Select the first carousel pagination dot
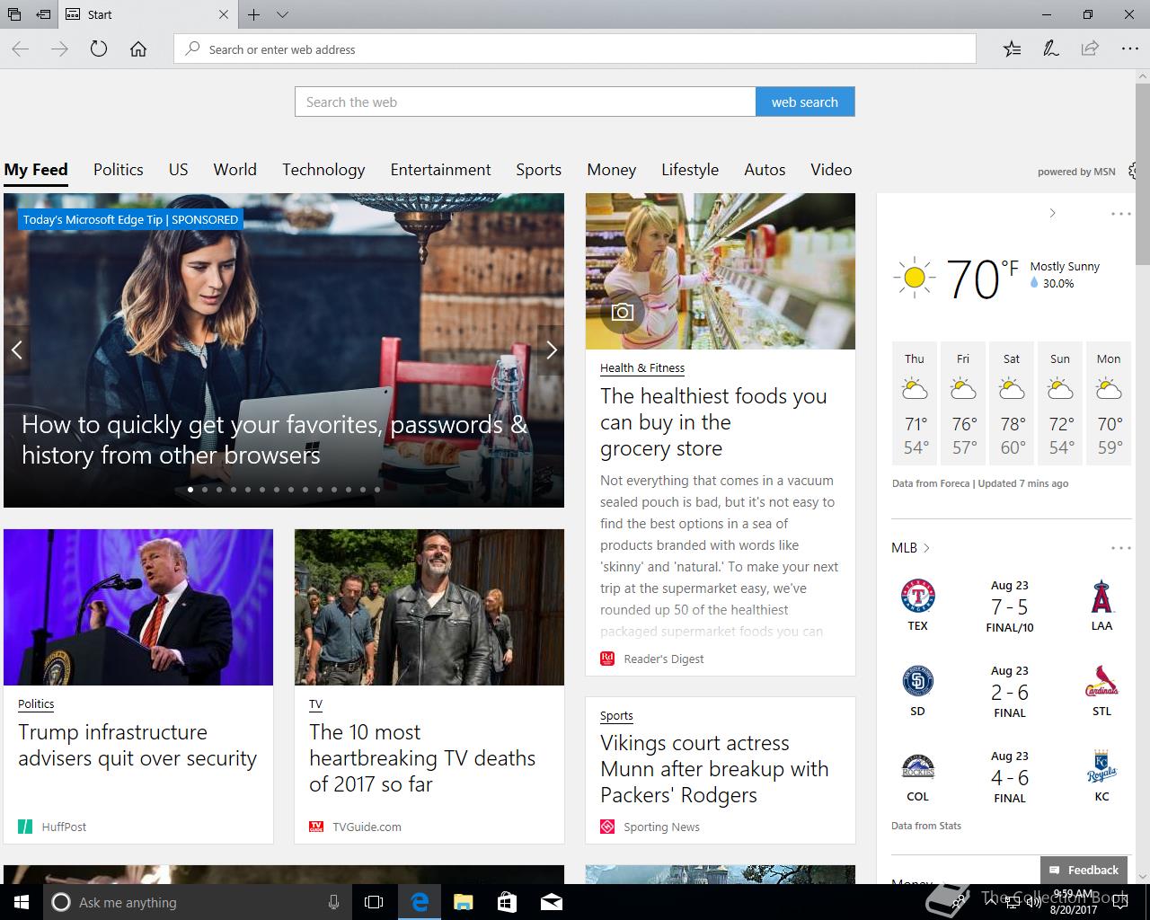The height and width of the screenshot is (920, 1150). point(190,490)
